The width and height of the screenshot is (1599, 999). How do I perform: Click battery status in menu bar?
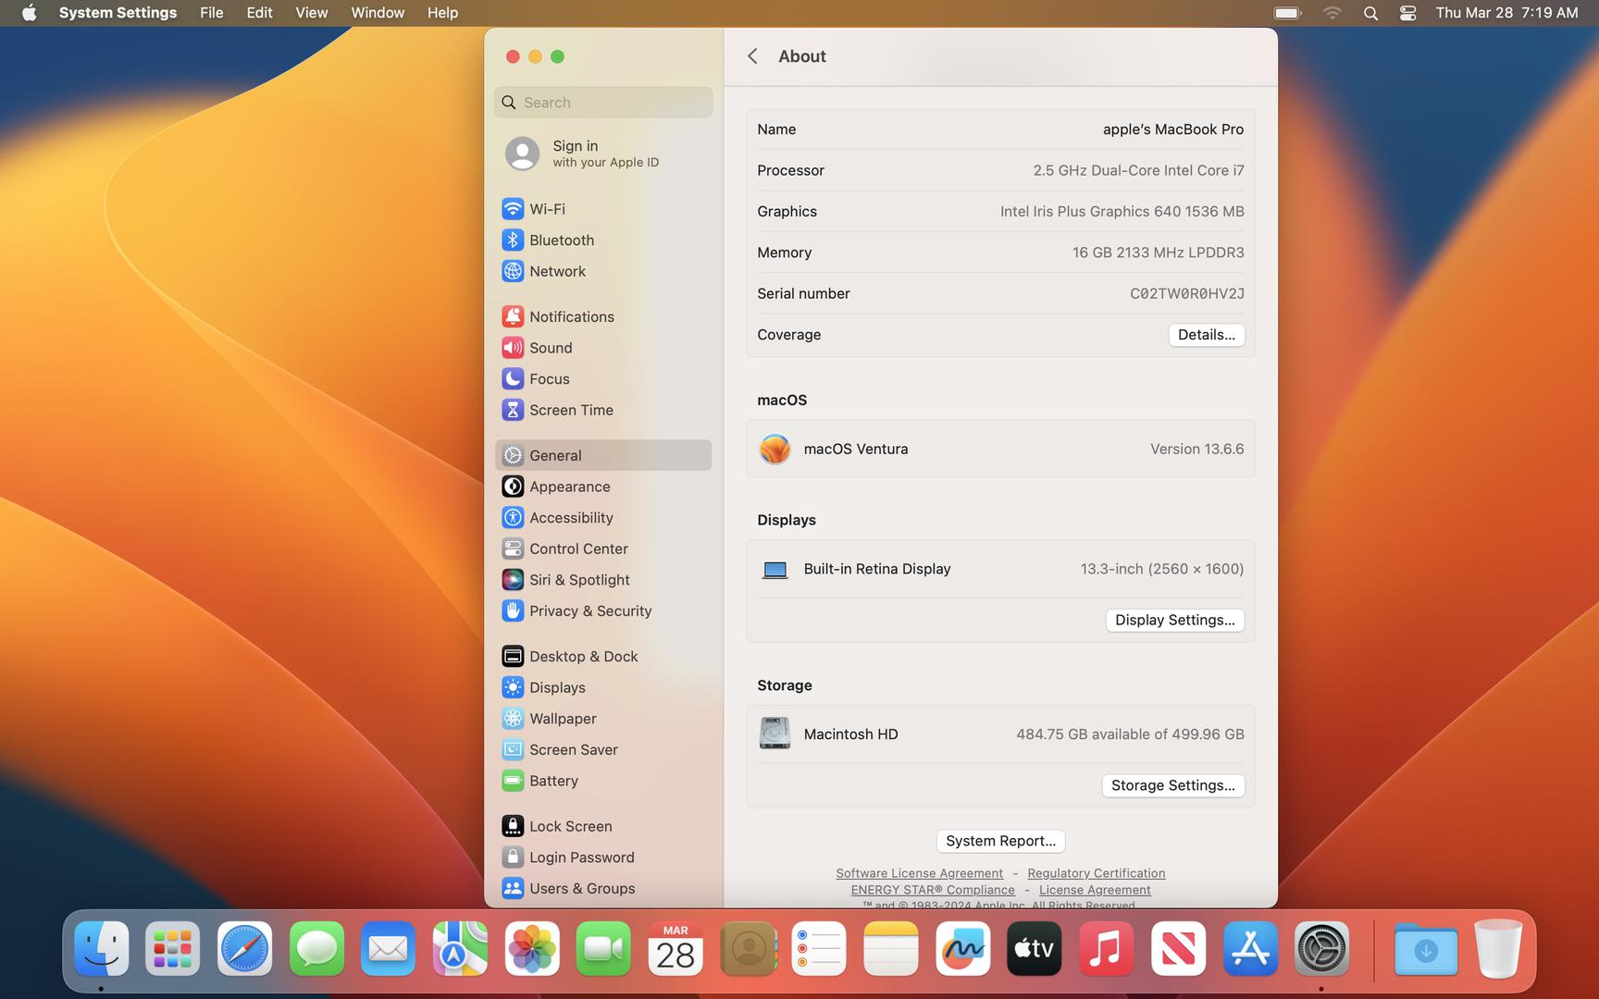1287,13
